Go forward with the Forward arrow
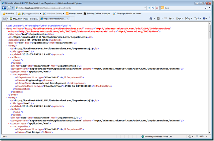Viewport: 214px width, 141px height. pos(9,8)
